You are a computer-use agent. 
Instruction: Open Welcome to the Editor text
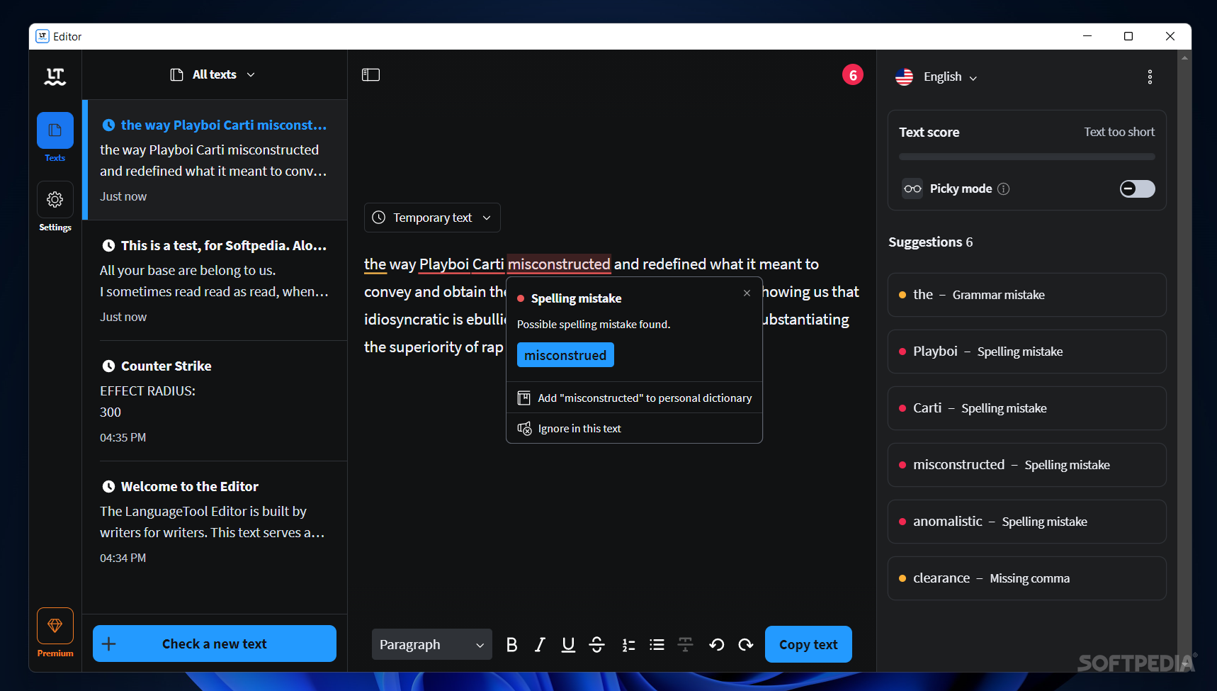click(215, 522)
